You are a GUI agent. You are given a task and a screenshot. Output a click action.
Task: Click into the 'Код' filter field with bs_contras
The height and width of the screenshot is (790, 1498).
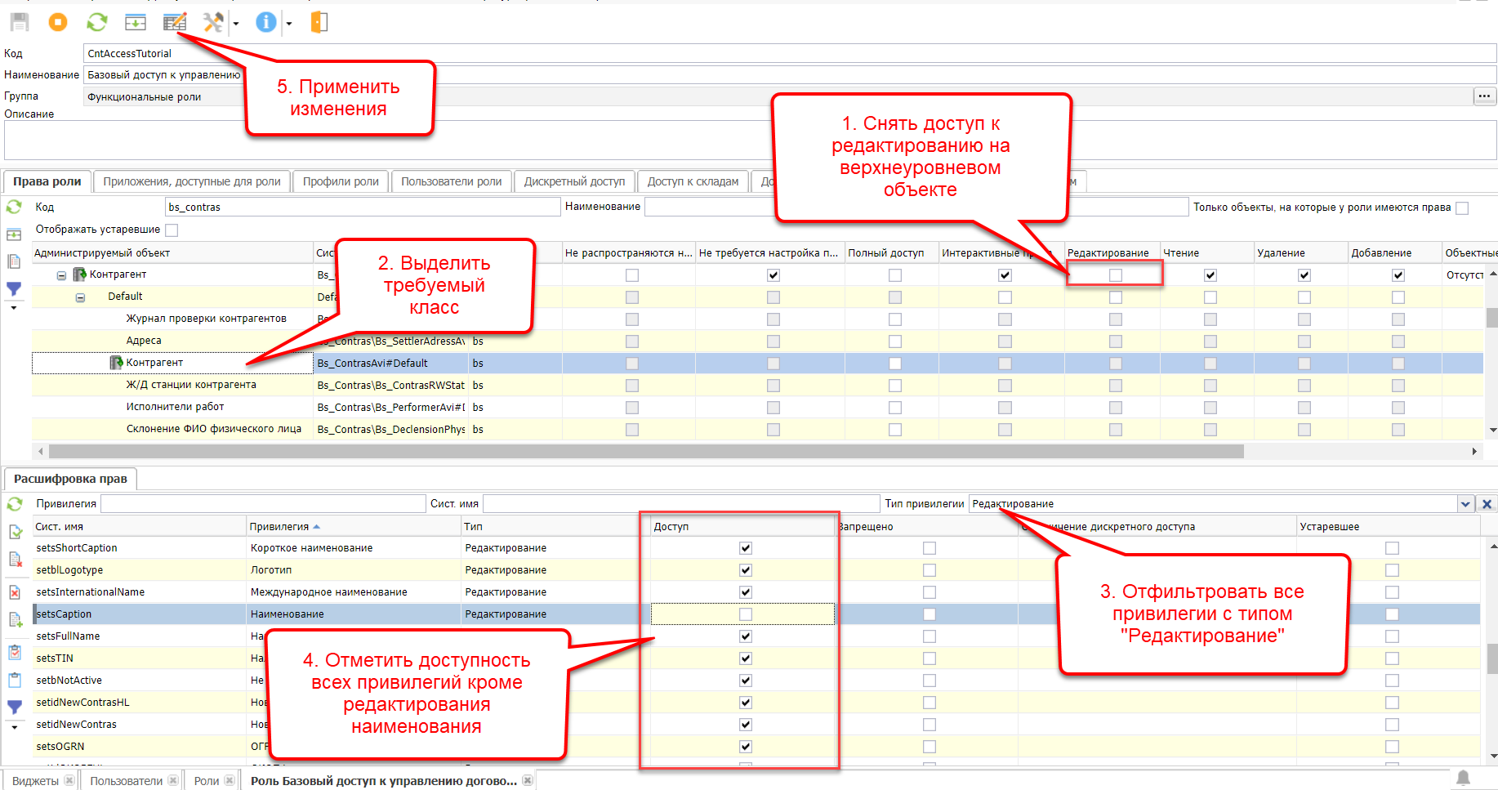[x=362, y=208]
